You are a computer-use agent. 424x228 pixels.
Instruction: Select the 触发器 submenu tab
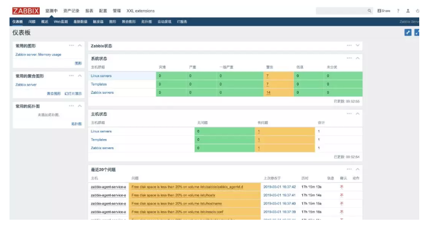[98, 21]
